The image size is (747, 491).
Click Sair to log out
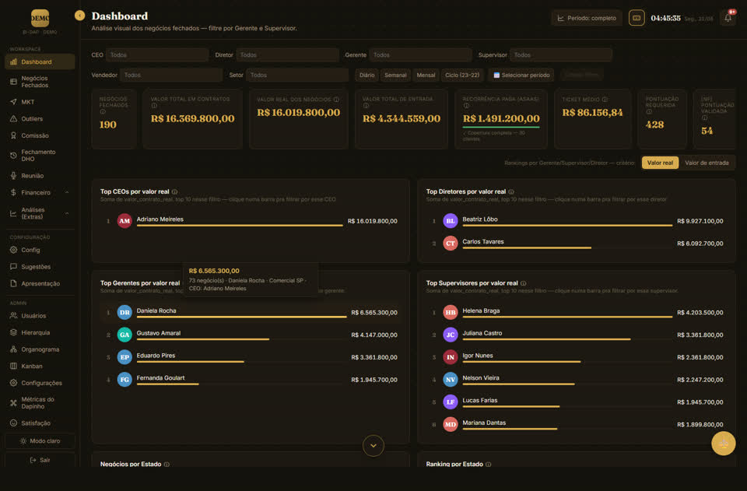tap(40, 460)
